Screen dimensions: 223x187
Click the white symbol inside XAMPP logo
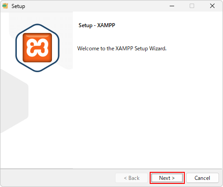[x=37, y=48]
